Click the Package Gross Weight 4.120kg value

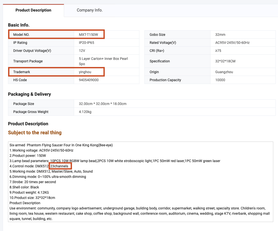(x=85, y=112)
